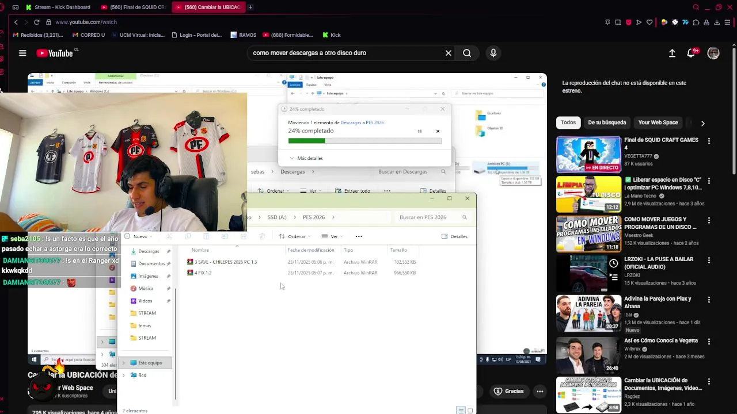The width and height of the screenshot is (737, 414).
Task: Click the trash delete icon in toolbar
Action: [262, 236]
